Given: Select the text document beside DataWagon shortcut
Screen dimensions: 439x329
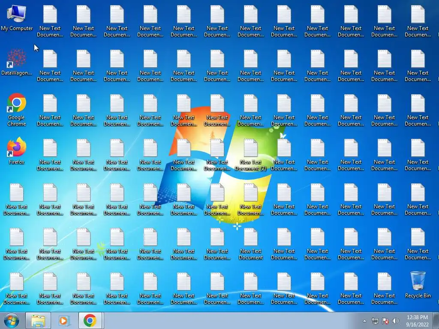Looking at the screenshot, I should 50,66.
